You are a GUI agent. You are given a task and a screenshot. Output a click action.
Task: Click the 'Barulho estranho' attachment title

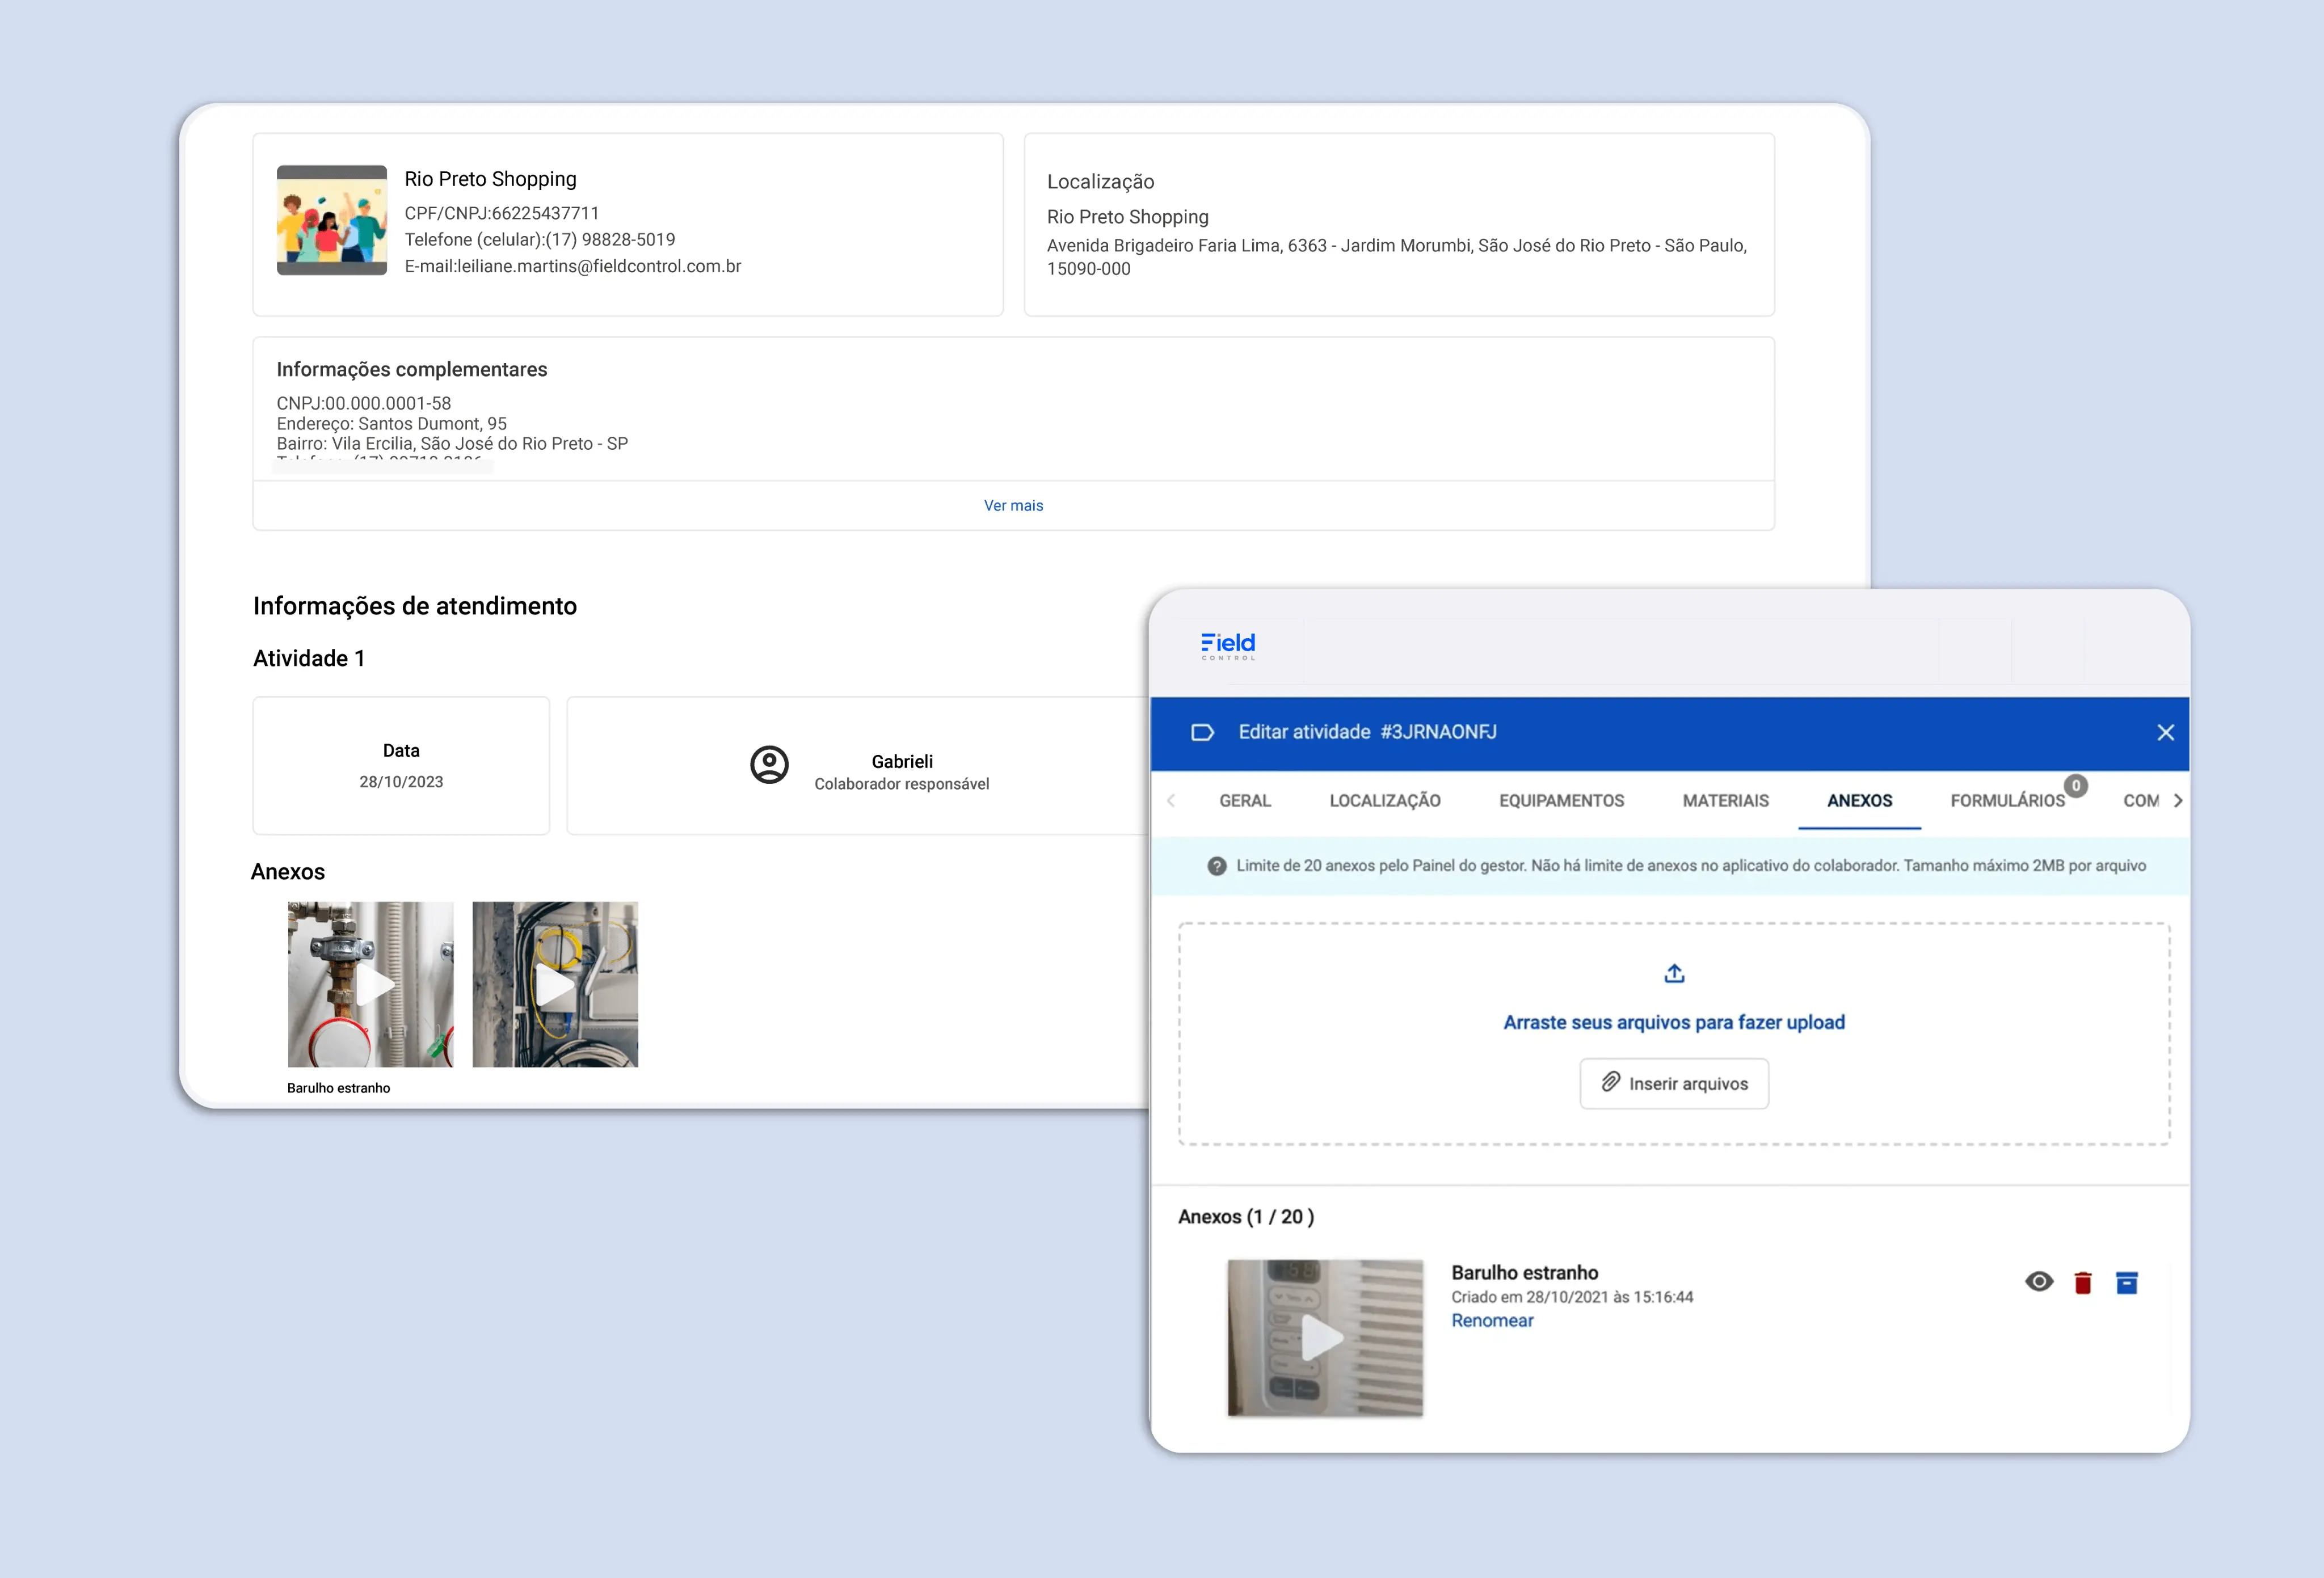point(1524,1273)
